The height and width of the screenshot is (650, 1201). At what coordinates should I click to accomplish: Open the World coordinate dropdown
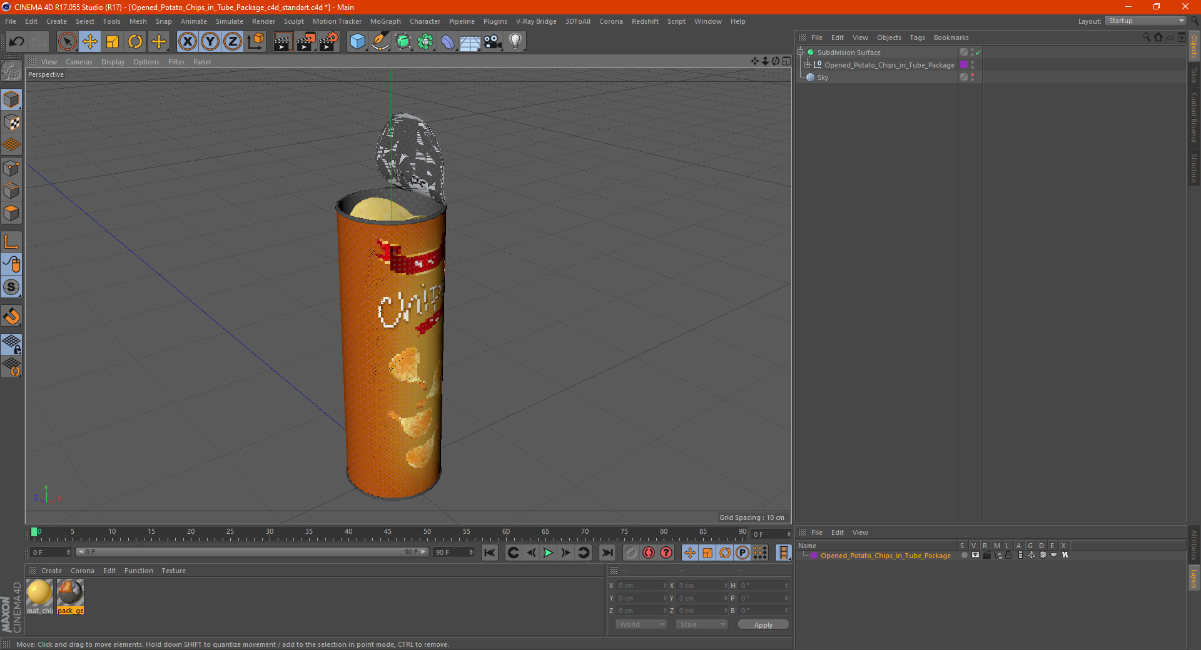point(641,624)
